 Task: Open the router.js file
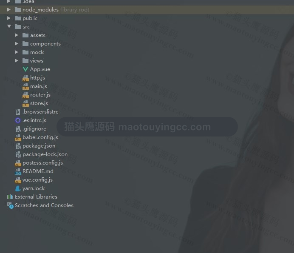pos(40,95)
